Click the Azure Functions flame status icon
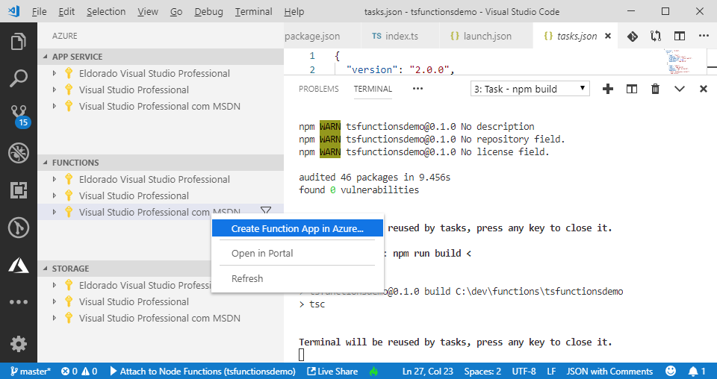The image size is (717, 379). 373,372
